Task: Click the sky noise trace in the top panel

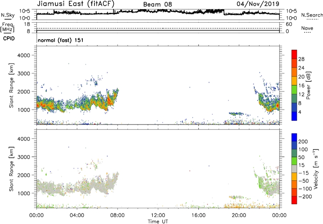Action: tap(158, 12)
